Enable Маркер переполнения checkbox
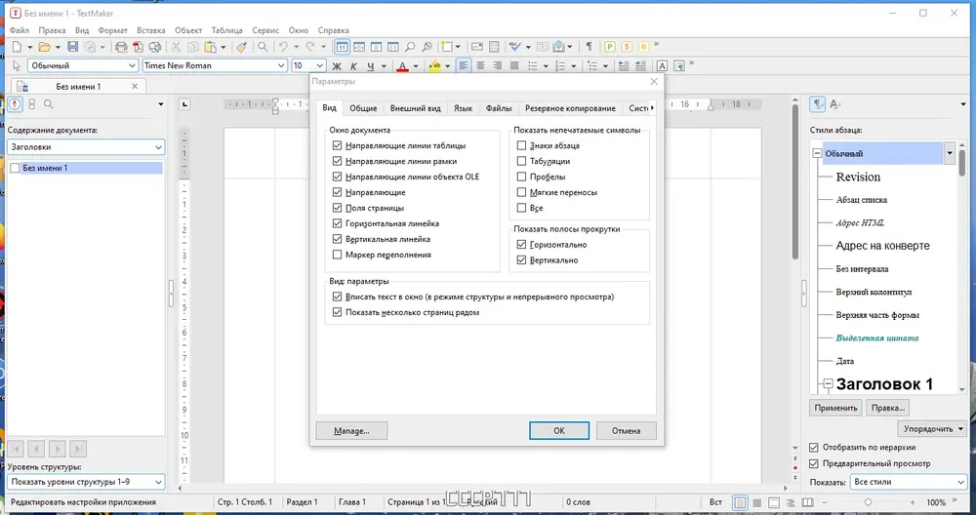 pos(338,255)
